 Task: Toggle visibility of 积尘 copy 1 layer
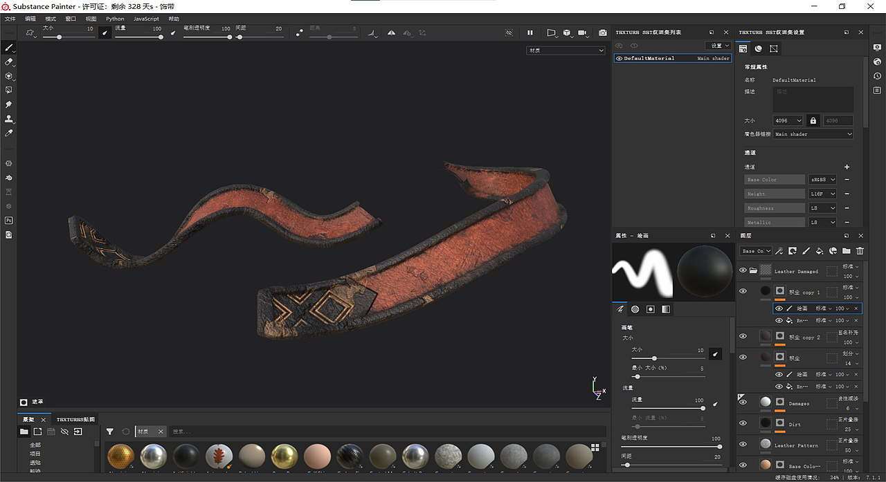[x=743, y=291]
